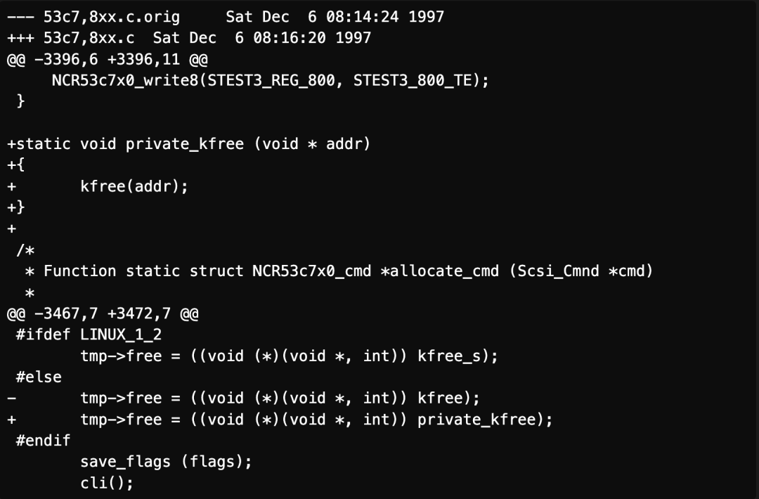Image resolution: width=759 pixels, height=499 pixels.
Task: Click the 'cli();' line
Action: (x=107, y=483)
